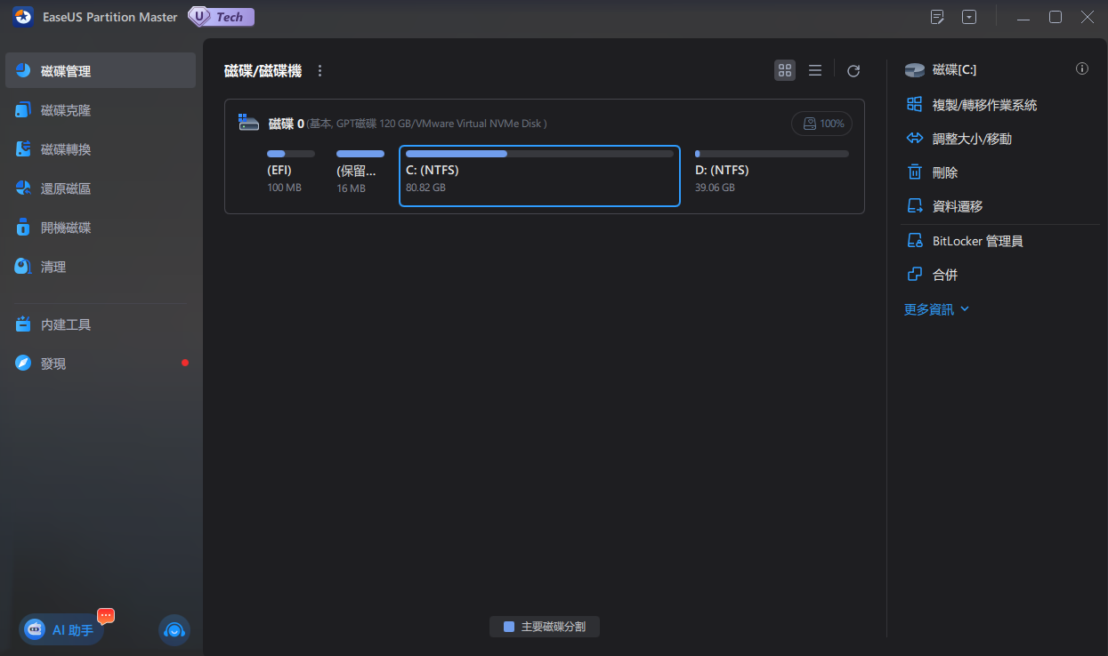Open the pending operations notes icon

[x=937, y=17]
